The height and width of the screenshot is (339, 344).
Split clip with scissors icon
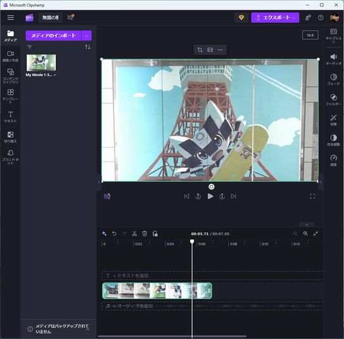(134, 234)
